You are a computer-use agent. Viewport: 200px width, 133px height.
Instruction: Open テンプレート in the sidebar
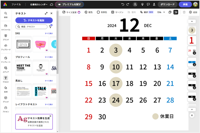point(6,60)
